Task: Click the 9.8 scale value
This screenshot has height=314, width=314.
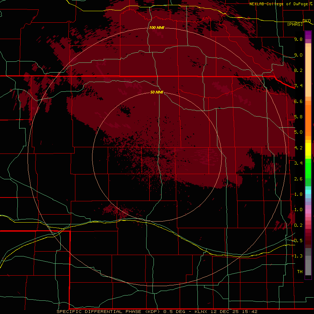Action: [x=298, y=39]
